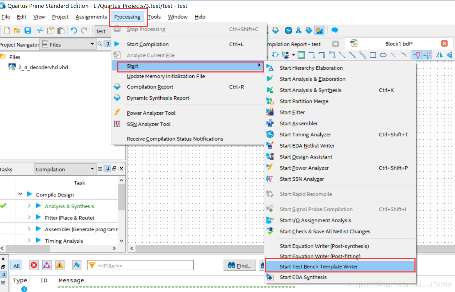
Task: Select the 2_4_decodervhd.vhd file
Action: (43, 67)
